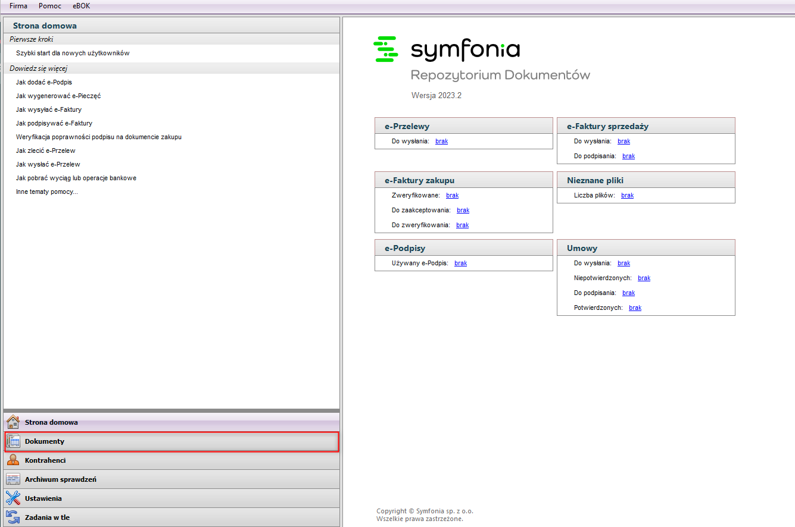Click the e-Faktury sprzedaży panel header
Image resolution: width=795 pixels, height=527 pixels.
[x=646, y=126]
